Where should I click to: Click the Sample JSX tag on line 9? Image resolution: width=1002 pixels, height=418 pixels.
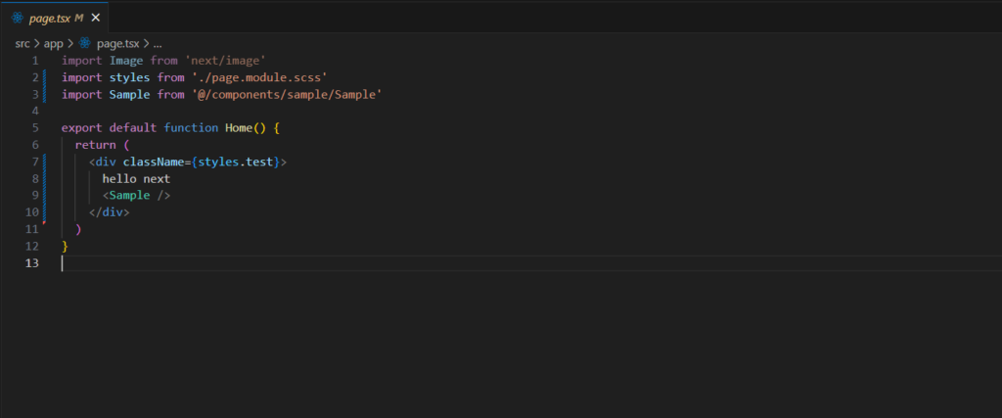[130, 195]
